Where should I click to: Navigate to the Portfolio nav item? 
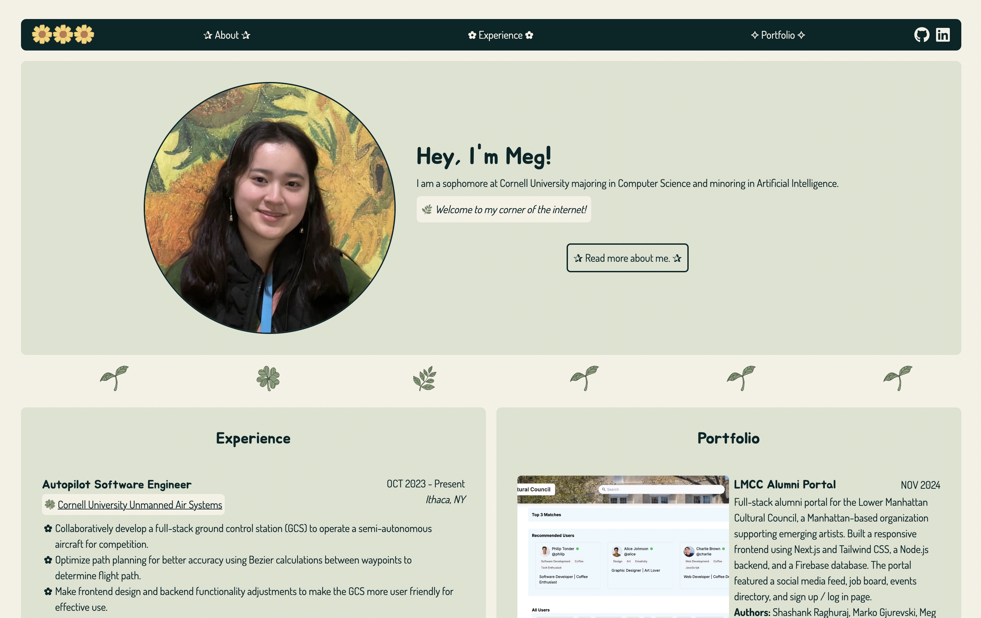(x=778, y=35)
